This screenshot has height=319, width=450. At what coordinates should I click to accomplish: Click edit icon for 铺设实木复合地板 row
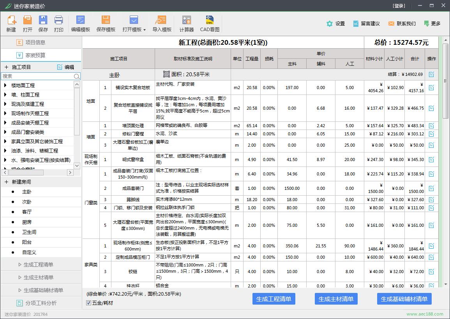[431, 88]
